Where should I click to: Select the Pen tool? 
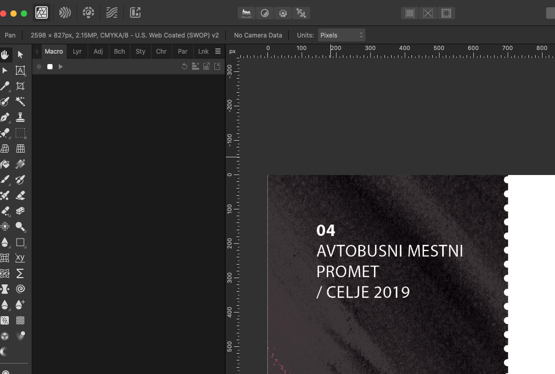5,117
